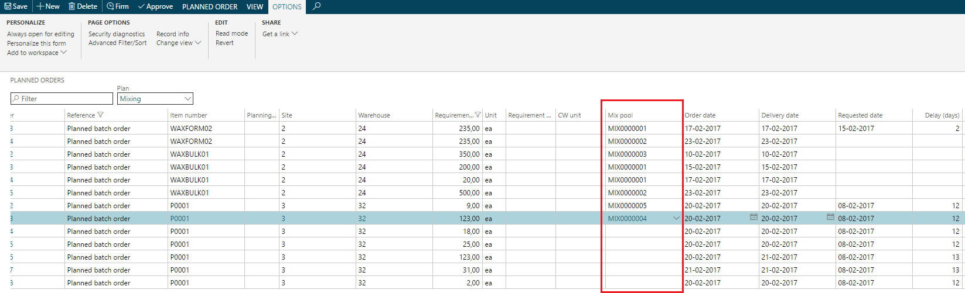Click Revert in the Edit group

(224, 43)
